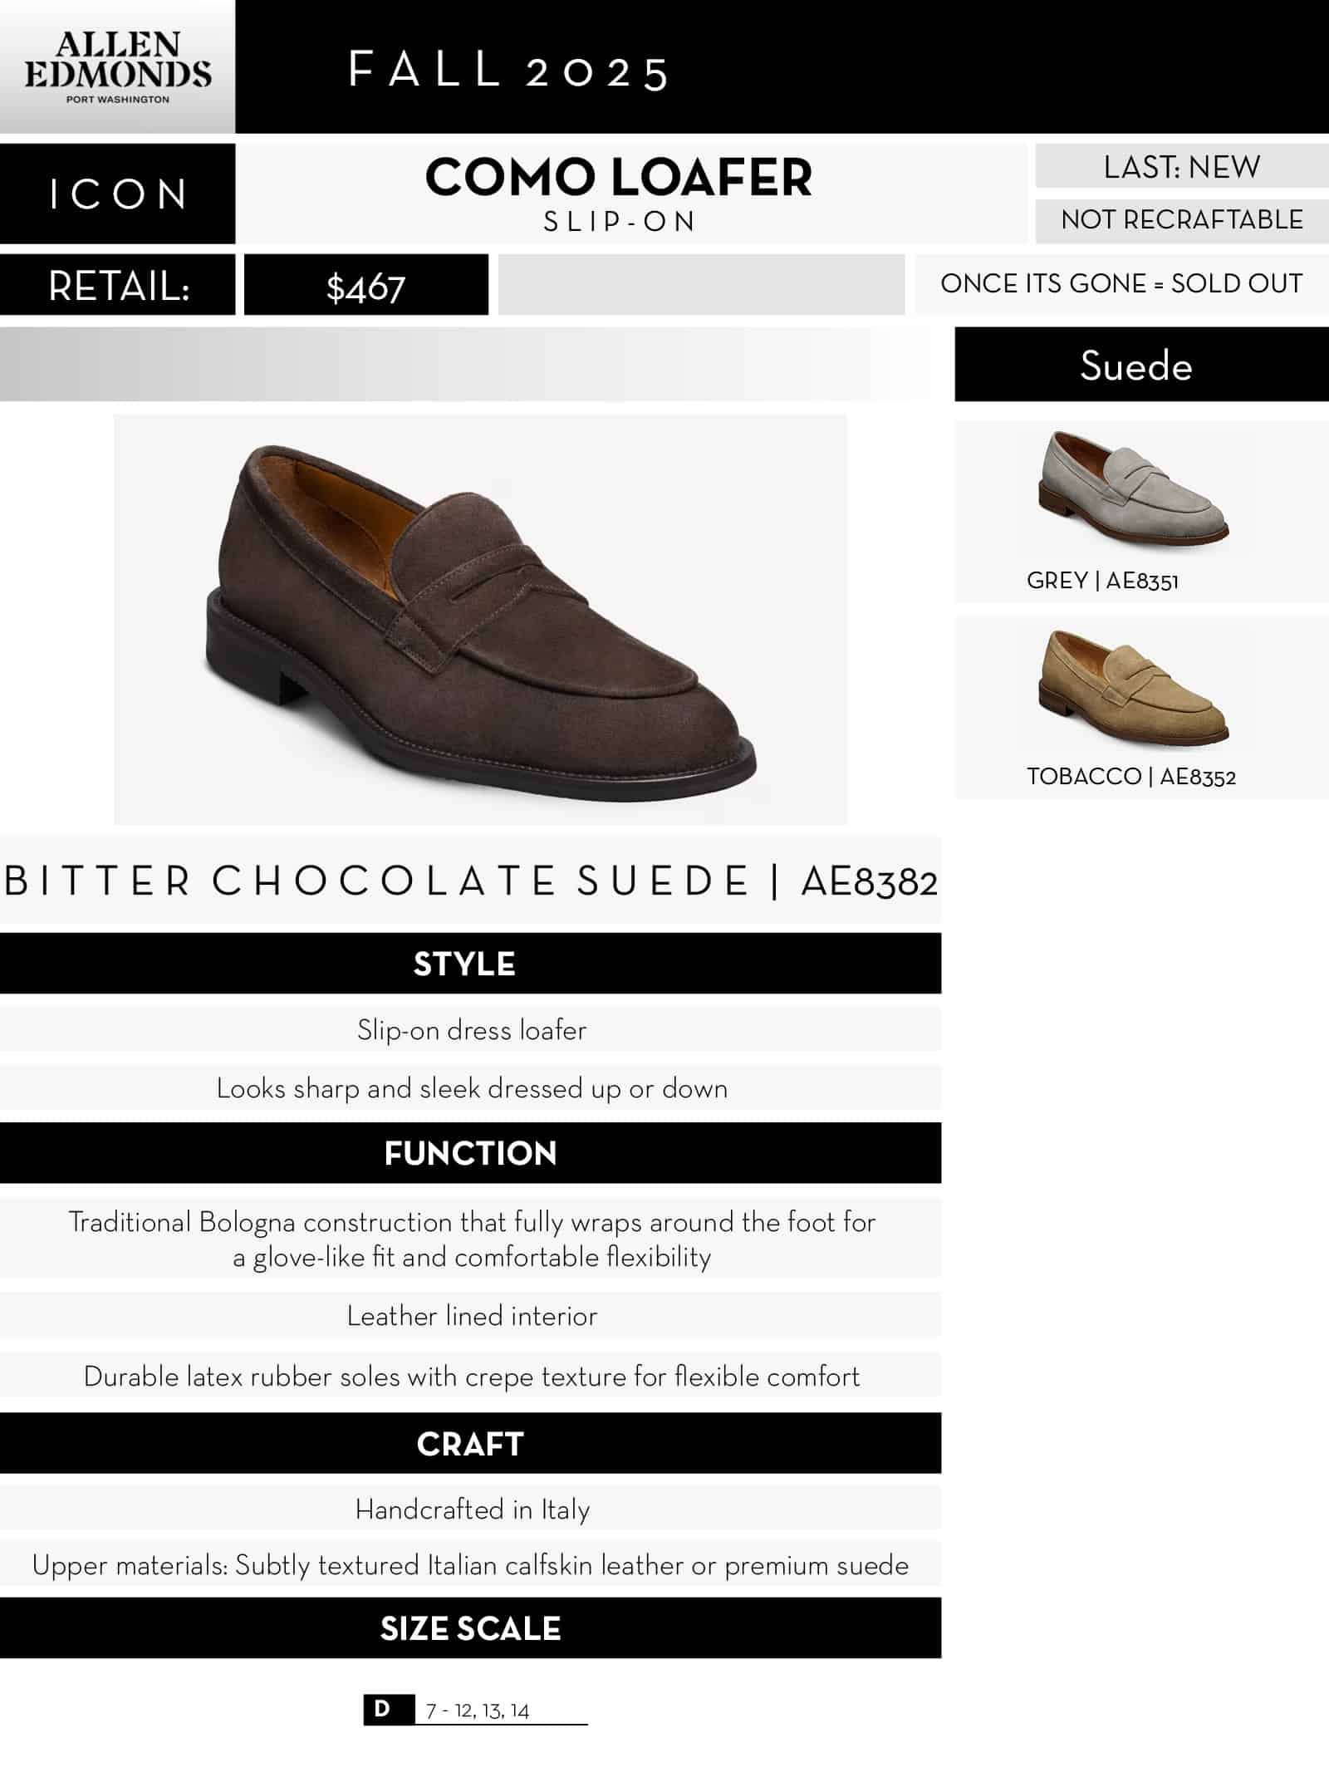The height and width of the screenshot is (1772, 1329).
Task: Click the ONCE ITS GONE = SOLD OUT notice
Action: (1121, 284)
